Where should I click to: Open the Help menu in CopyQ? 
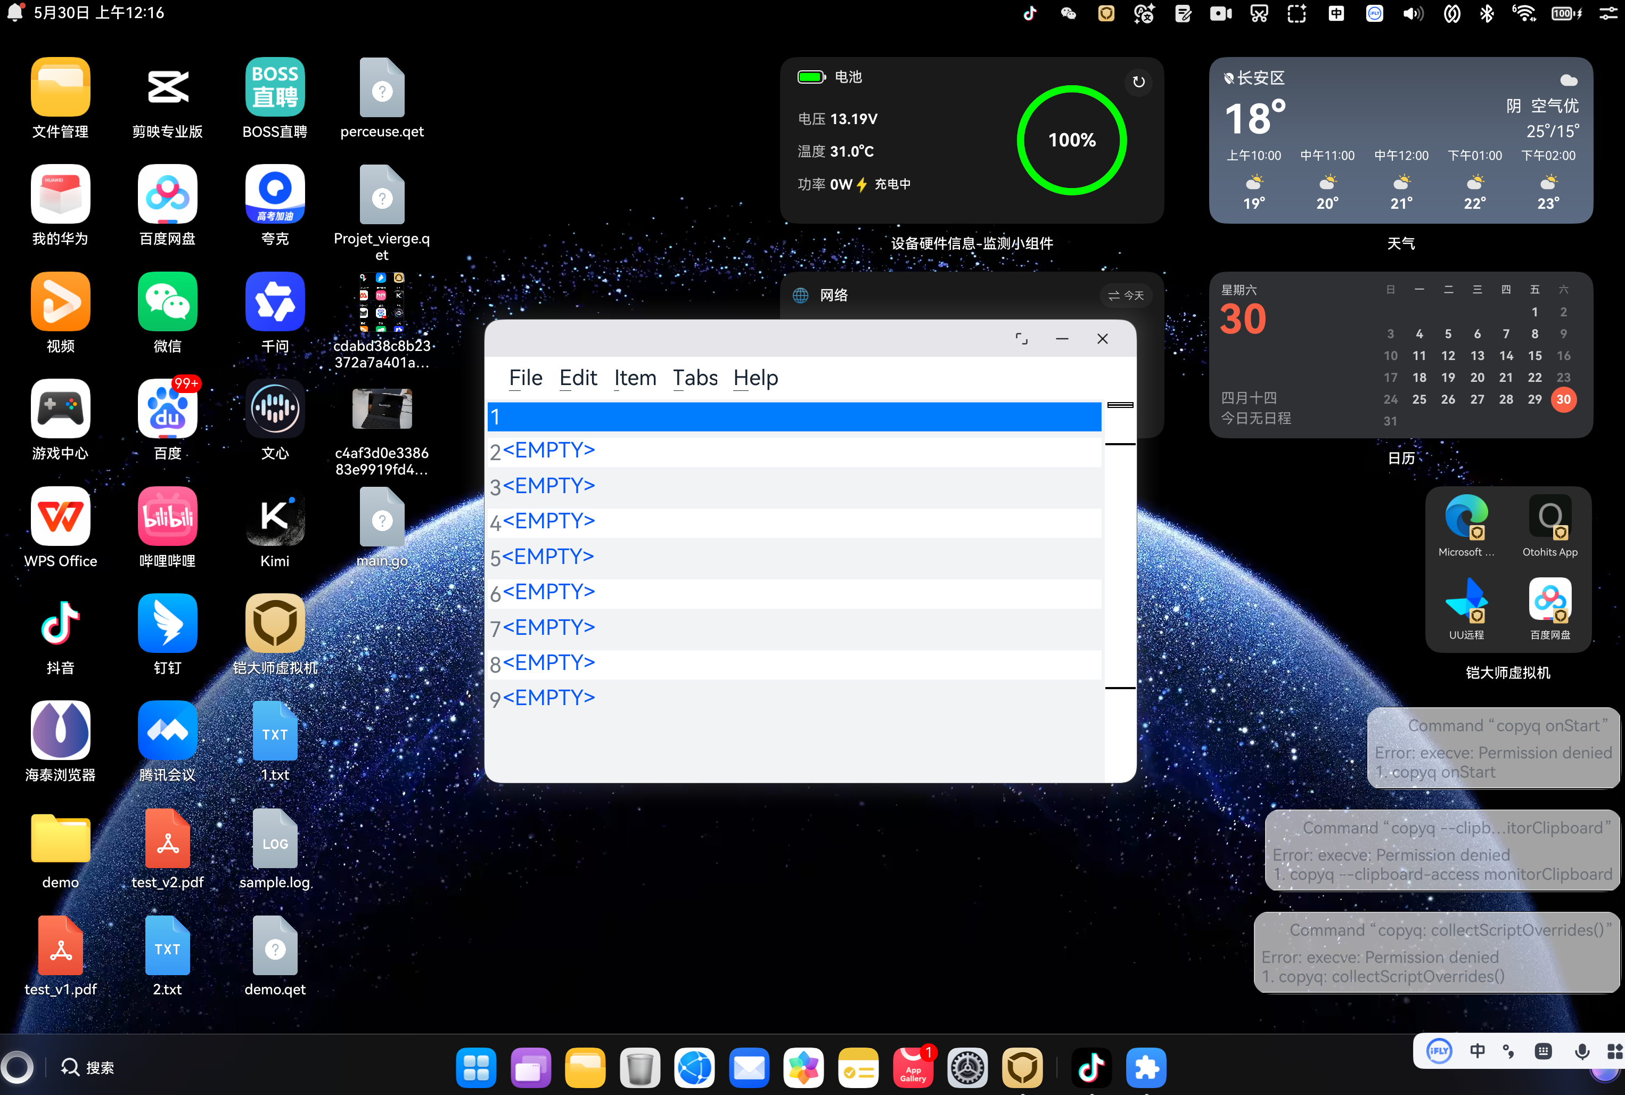[x=755, y=378]
